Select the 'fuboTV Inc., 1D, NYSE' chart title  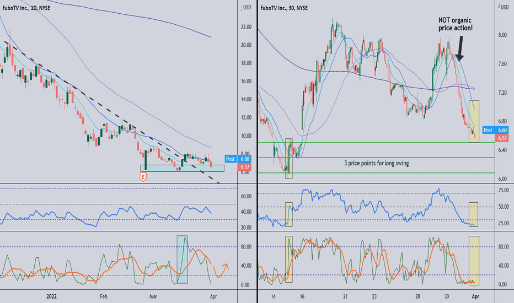[x=26, y=8]
